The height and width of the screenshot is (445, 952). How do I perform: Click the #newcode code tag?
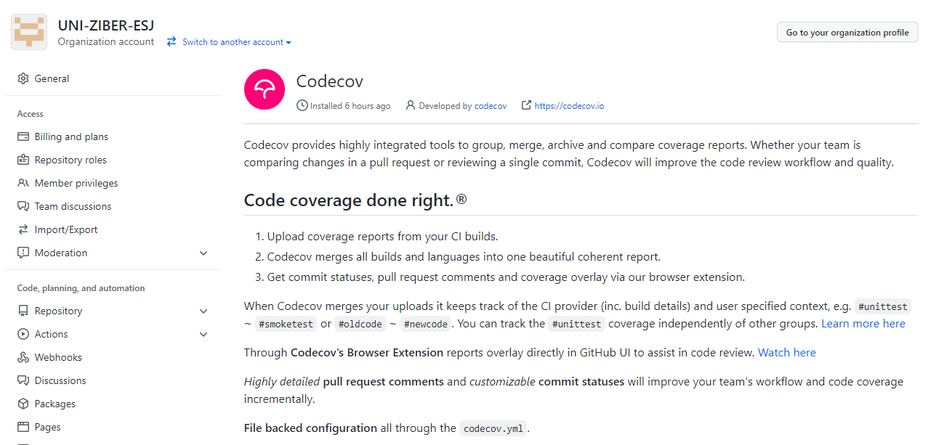coord(426,324)
